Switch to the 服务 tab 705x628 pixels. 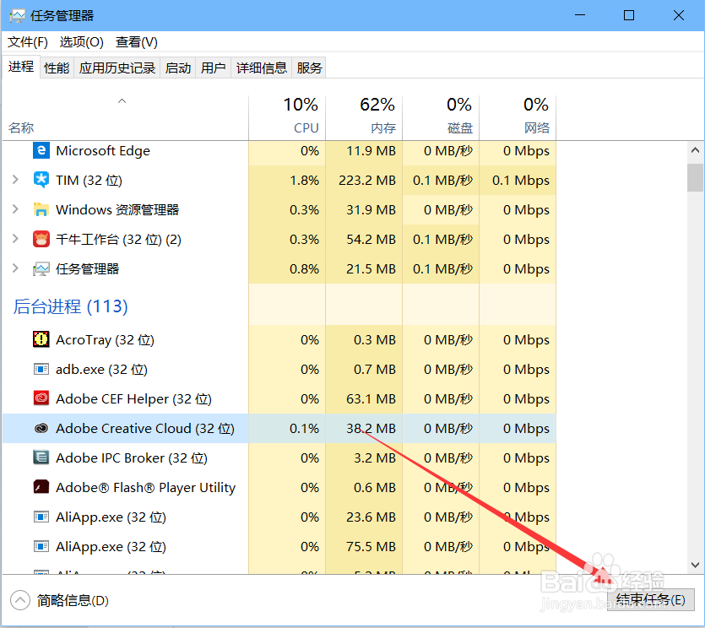click(x=309, y=68)
